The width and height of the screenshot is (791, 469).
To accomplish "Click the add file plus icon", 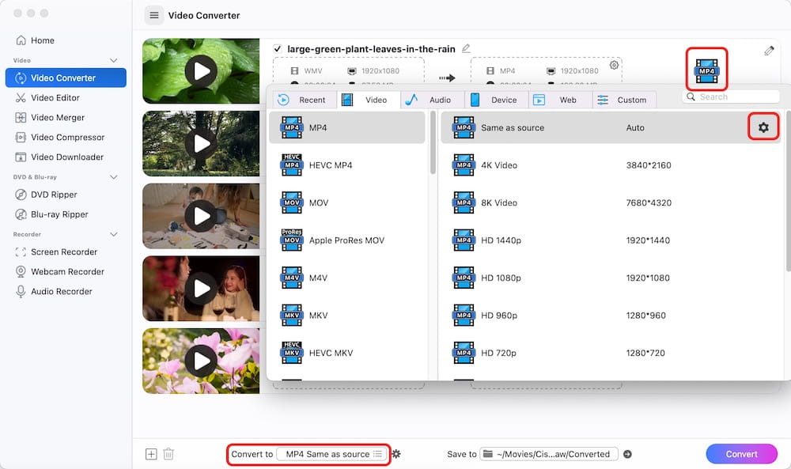I will [x=151, y=454].
